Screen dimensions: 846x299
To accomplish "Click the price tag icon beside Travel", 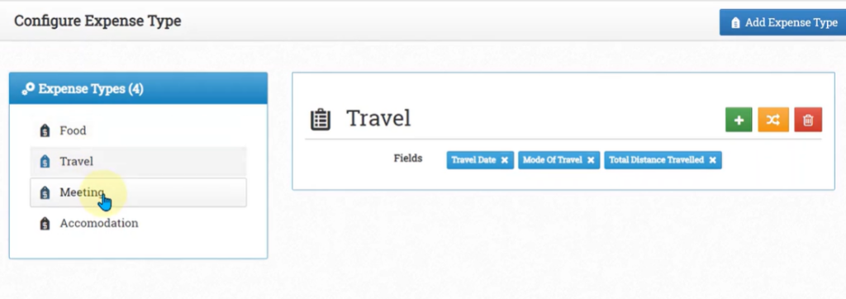I will pos(45,161).
